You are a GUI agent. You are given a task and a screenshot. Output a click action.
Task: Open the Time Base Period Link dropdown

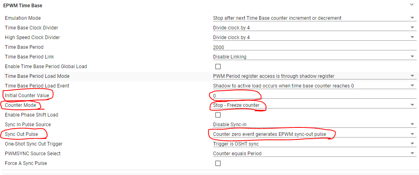pos(313,57)
